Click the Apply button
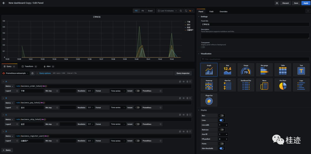The height and width of the screenshot is (154, 311). (306, 3)
